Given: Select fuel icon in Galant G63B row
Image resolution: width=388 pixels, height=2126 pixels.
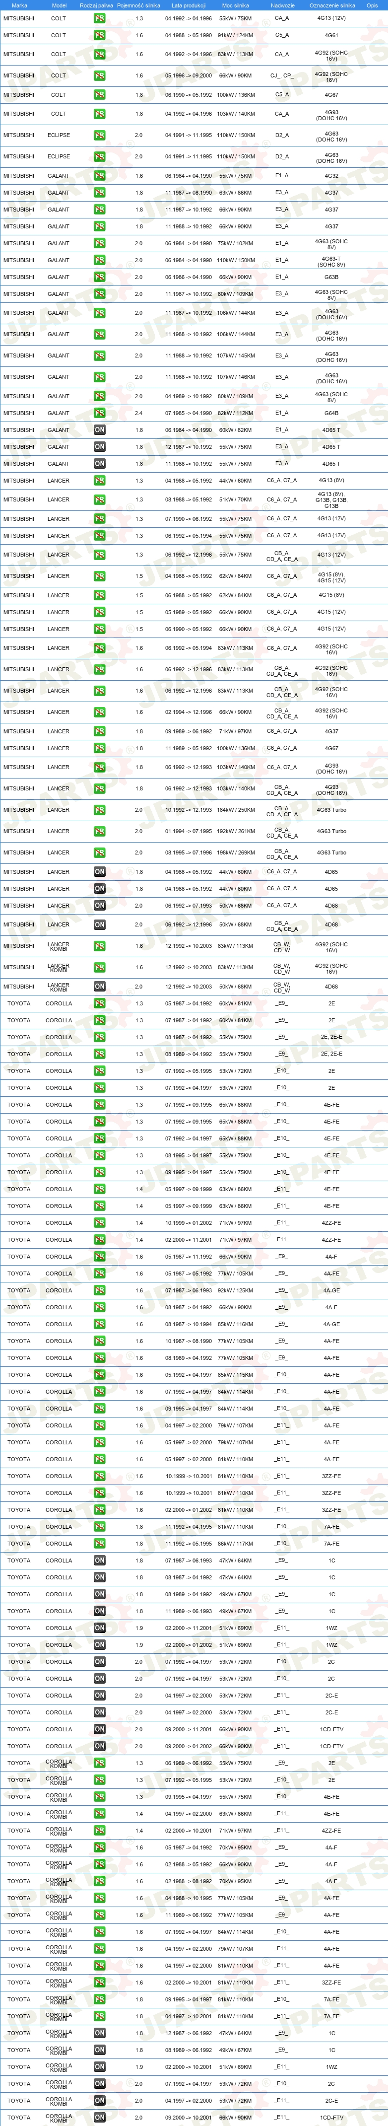Looking at the screenshot, I should [x=99, y=278].
